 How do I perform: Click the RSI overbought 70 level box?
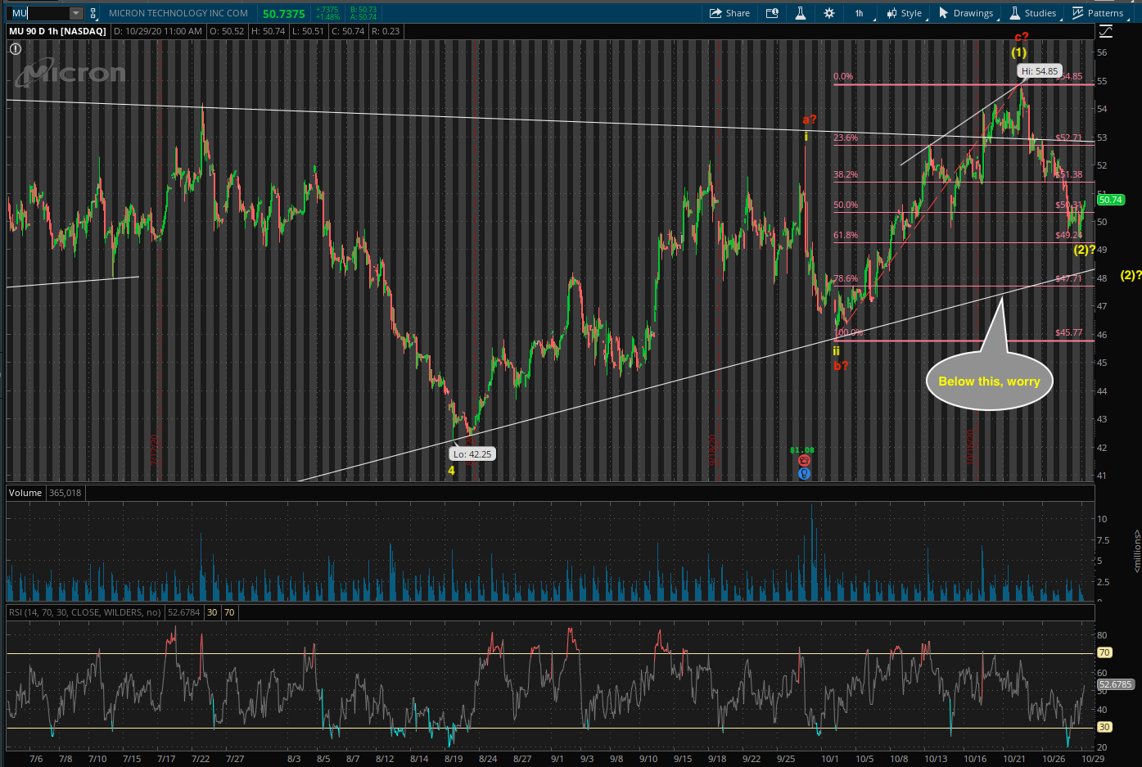(229, 612)
